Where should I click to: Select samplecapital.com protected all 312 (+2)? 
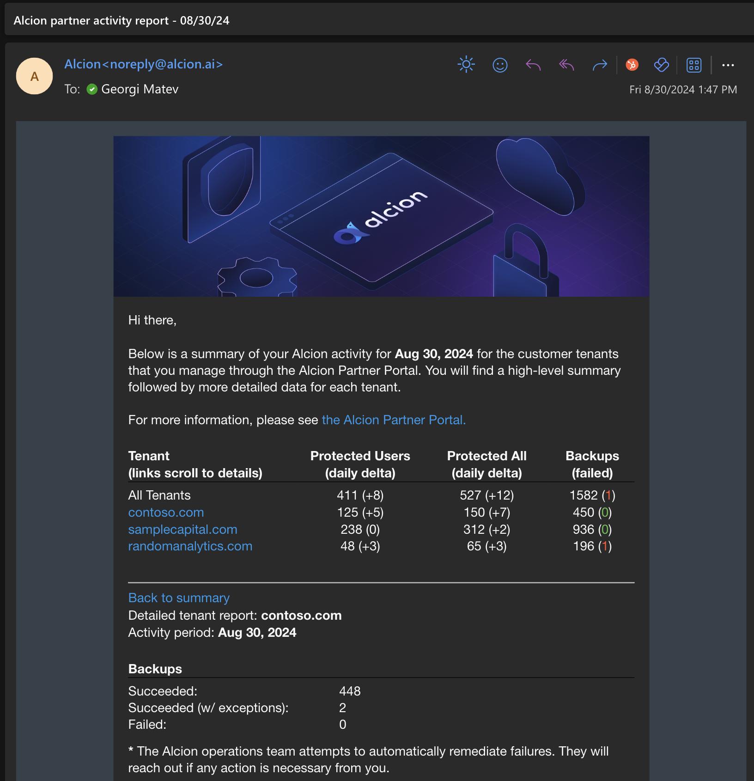point(487,529)
